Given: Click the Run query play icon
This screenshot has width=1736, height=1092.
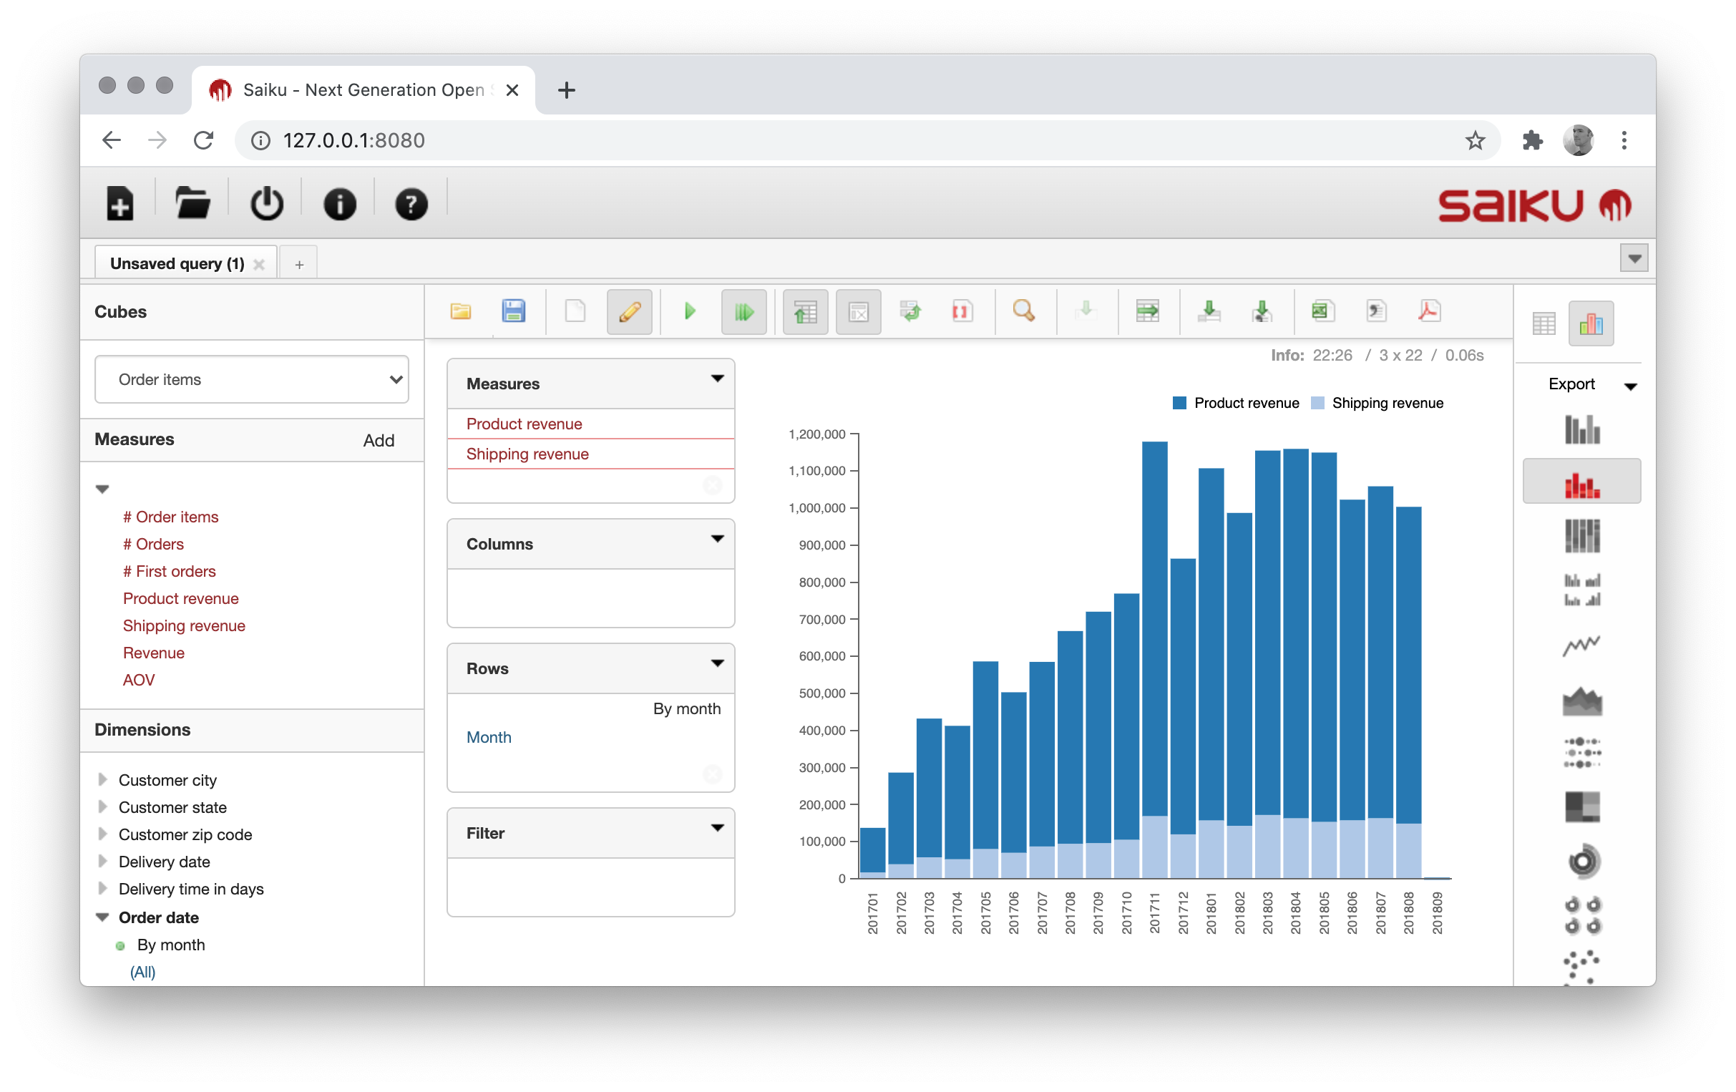Looking at the screenshot, I should click(689, 311).
